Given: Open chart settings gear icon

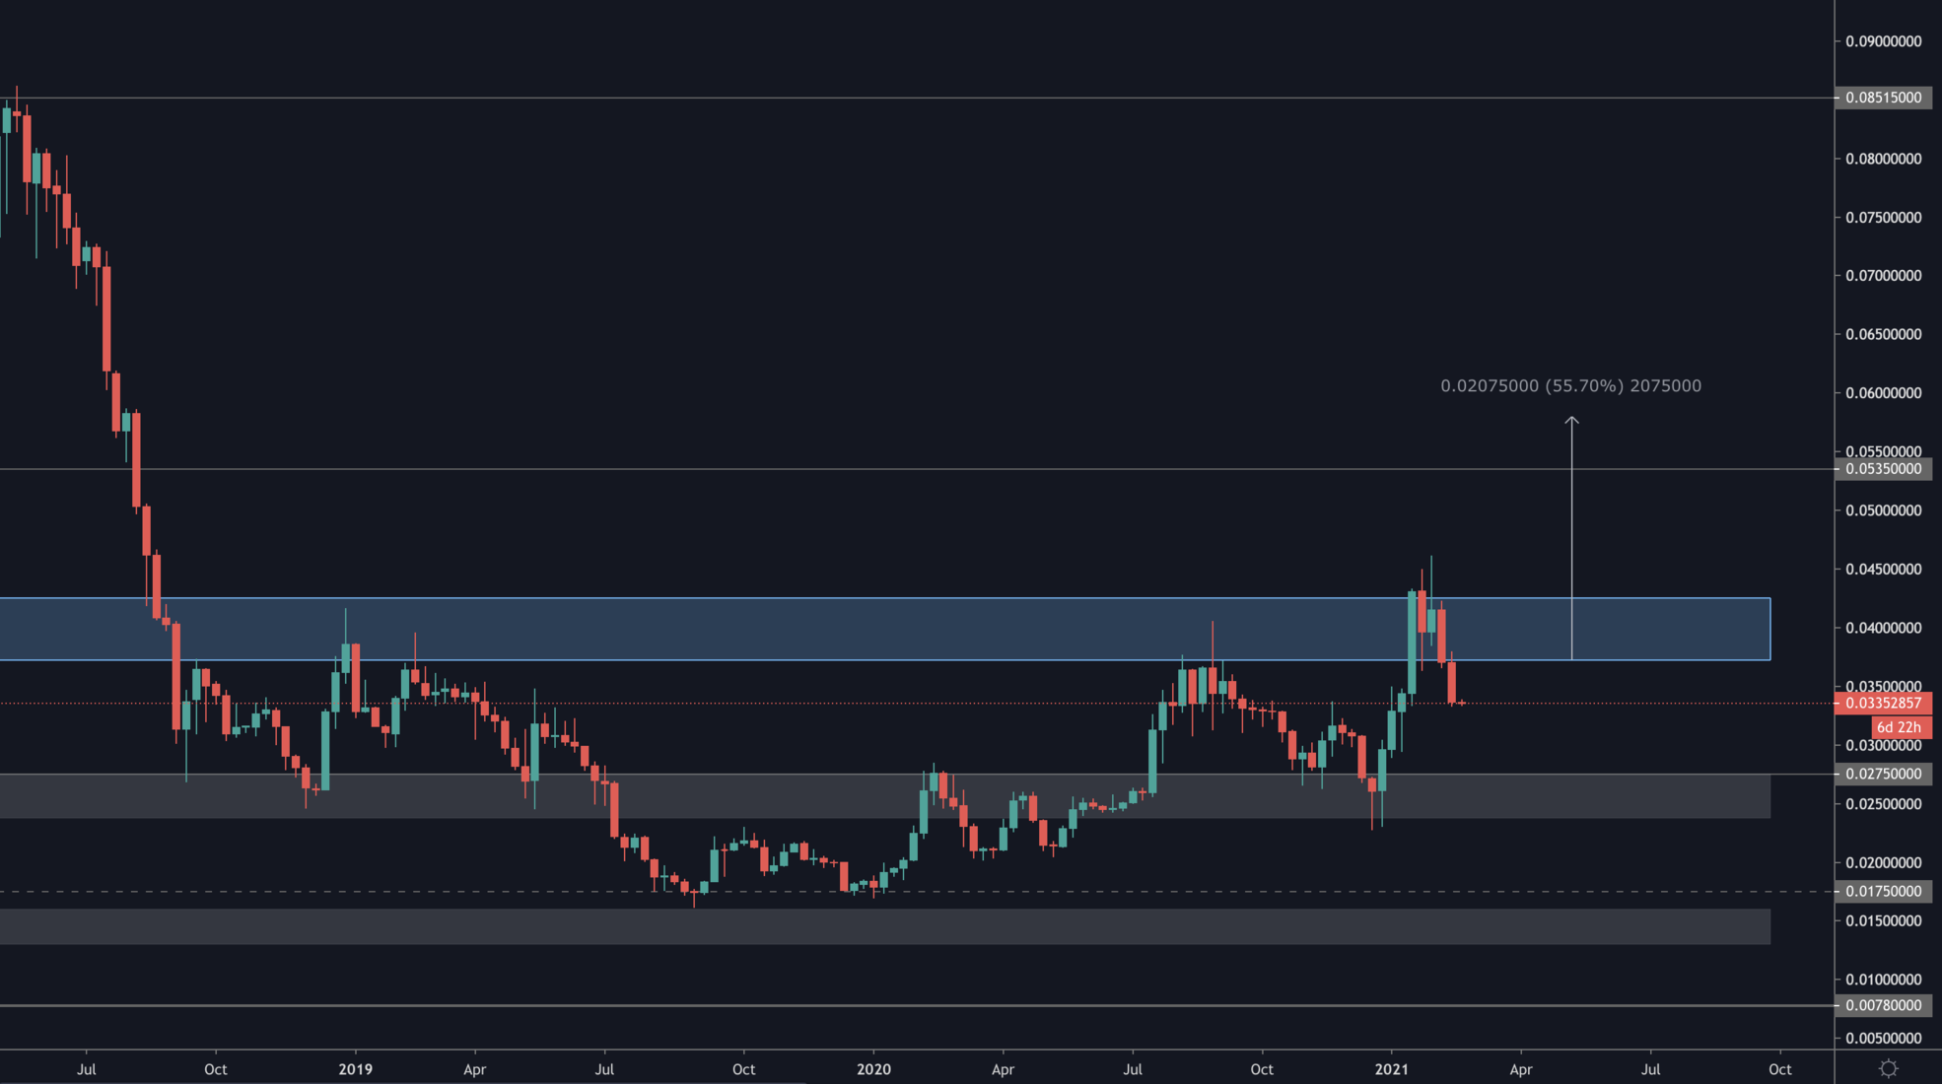Looking at the screenshot, I should 1888,1068.
